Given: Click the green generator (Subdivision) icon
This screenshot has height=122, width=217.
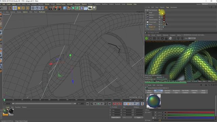Looking at the screenshot, I should [73, 8].
